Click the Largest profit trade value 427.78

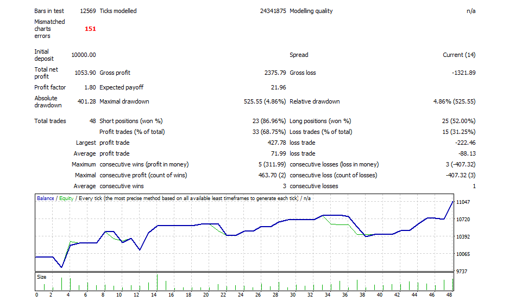tap(275, 143)
